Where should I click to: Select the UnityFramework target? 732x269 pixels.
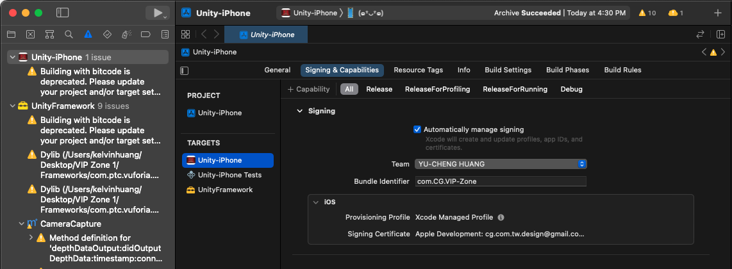225,190
